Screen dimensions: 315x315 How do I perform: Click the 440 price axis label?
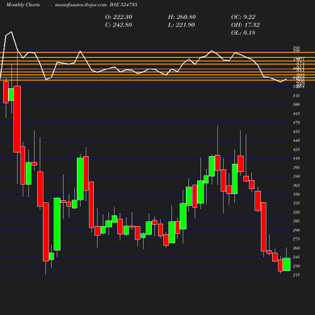click(296, 140)
